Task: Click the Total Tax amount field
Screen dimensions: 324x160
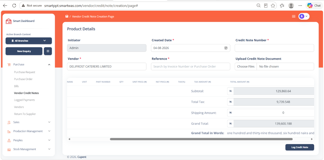Action: [x=274, y=102]
